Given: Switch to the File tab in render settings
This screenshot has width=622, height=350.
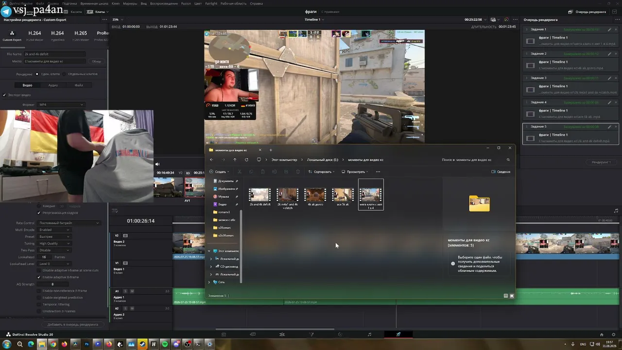Looking at the screenshot, I should click(79, 85).
